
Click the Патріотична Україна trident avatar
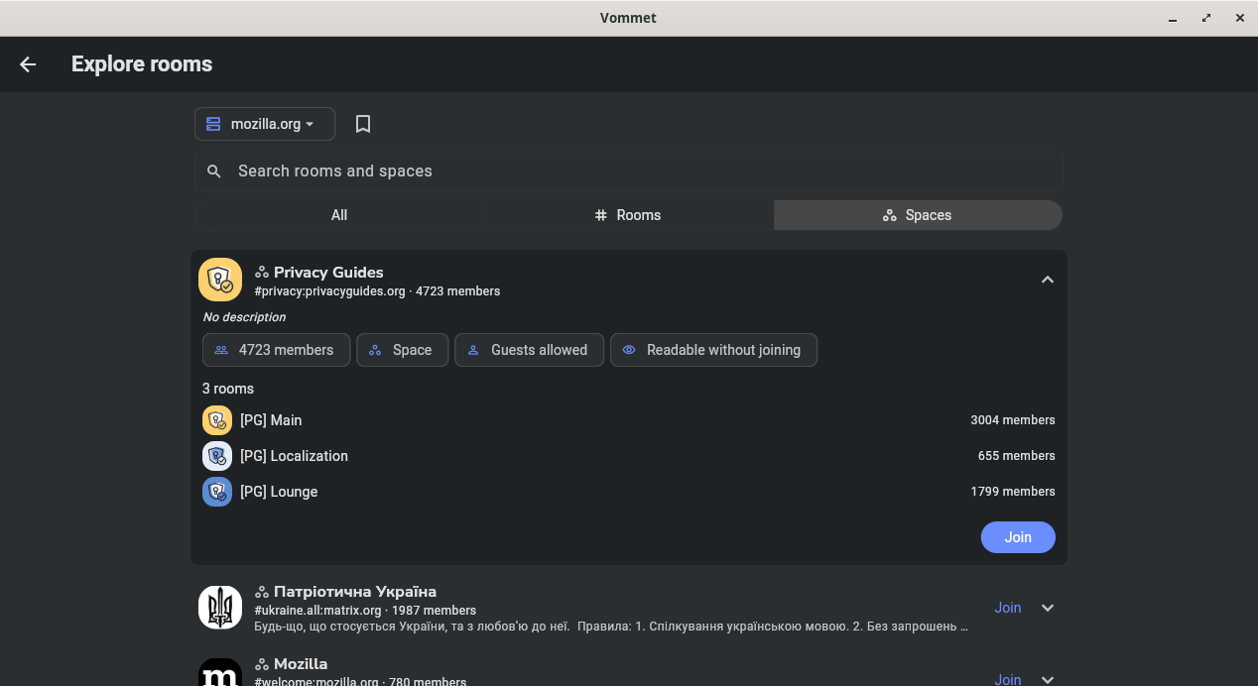220,608
